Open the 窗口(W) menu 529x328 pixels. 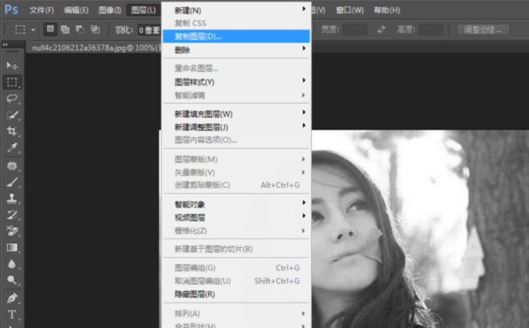(x=350, y=10)
